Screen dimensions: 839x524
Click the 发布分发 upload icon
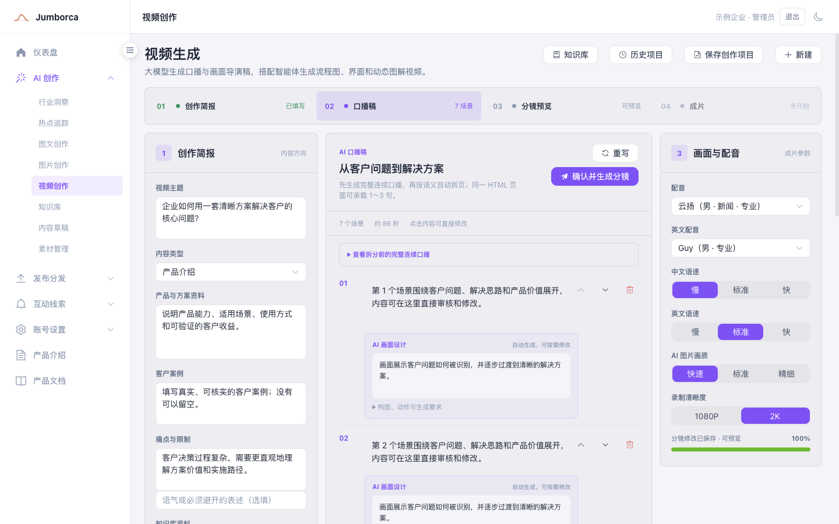pyautogui.click(x=21, y=278)
